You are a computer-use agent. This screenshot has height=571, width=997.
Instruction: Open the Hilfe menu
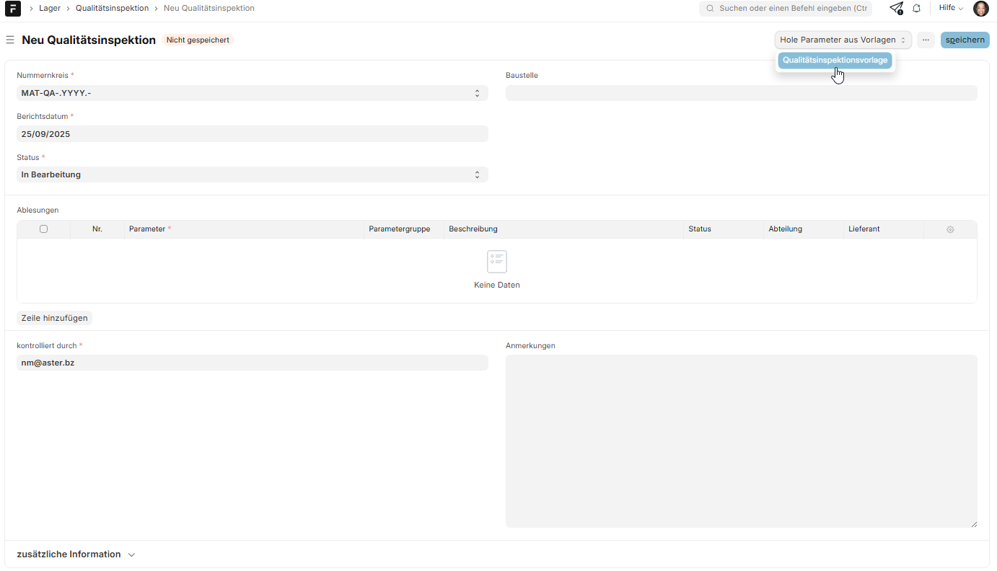tap(950, 9)
